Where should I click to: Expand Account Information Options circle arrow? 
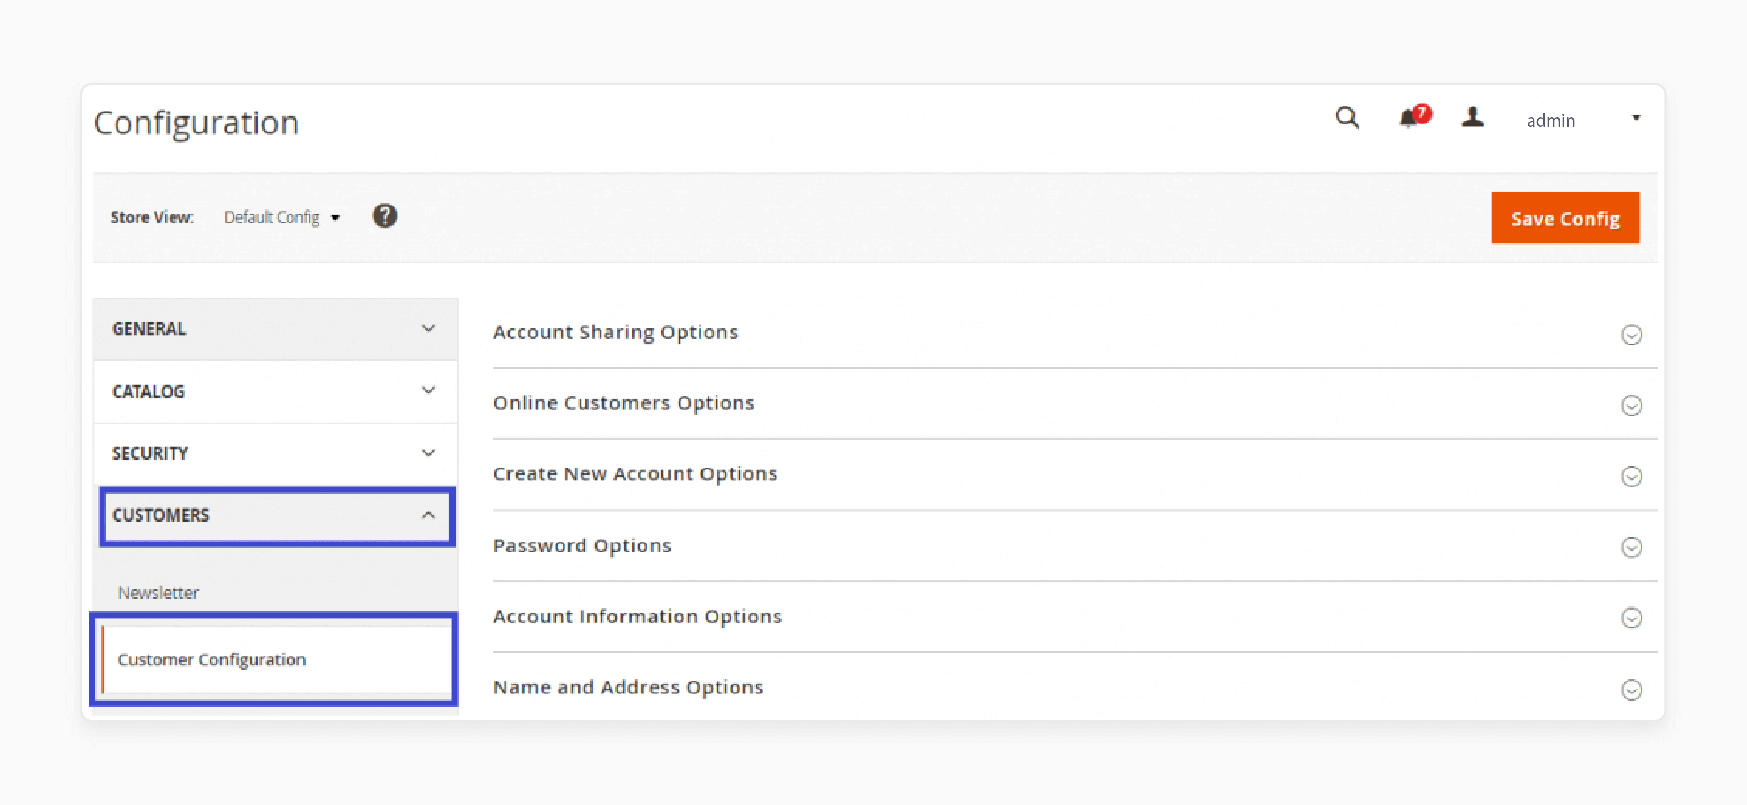pyautogui.click(x=1631, y=618)
